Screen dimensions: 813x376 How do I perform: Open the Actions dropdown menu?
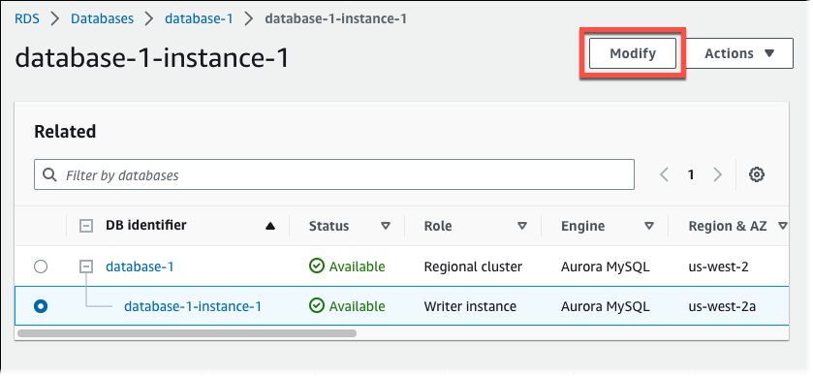click(x=740, y=53)
